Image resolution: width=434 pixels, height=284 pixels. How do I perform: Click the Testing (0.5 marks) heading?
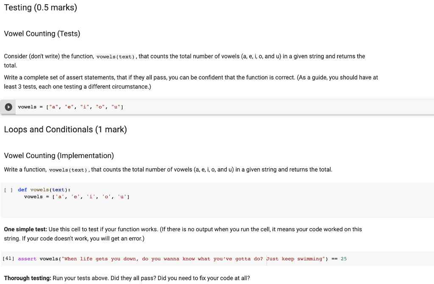pos(40,7)
